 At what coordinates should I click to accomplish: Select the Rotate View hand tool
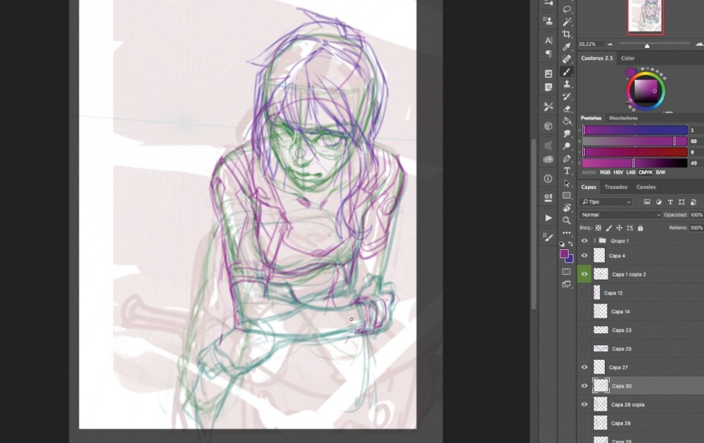[567, 208]
